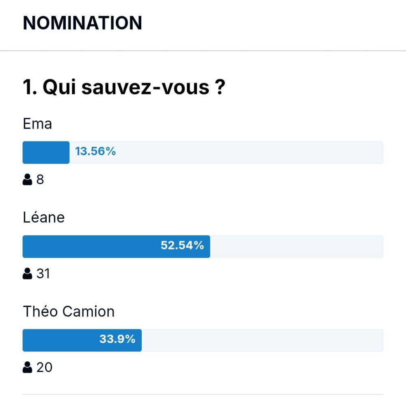Click the empty portion of Léane's bar
The height and width of the screenshot is (404, 406).
297,246
